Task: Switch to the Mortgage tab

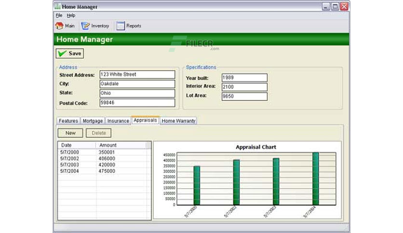Action: (93, 121)
